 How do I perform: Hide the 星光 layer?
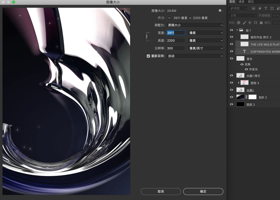[x=231, y=58]
